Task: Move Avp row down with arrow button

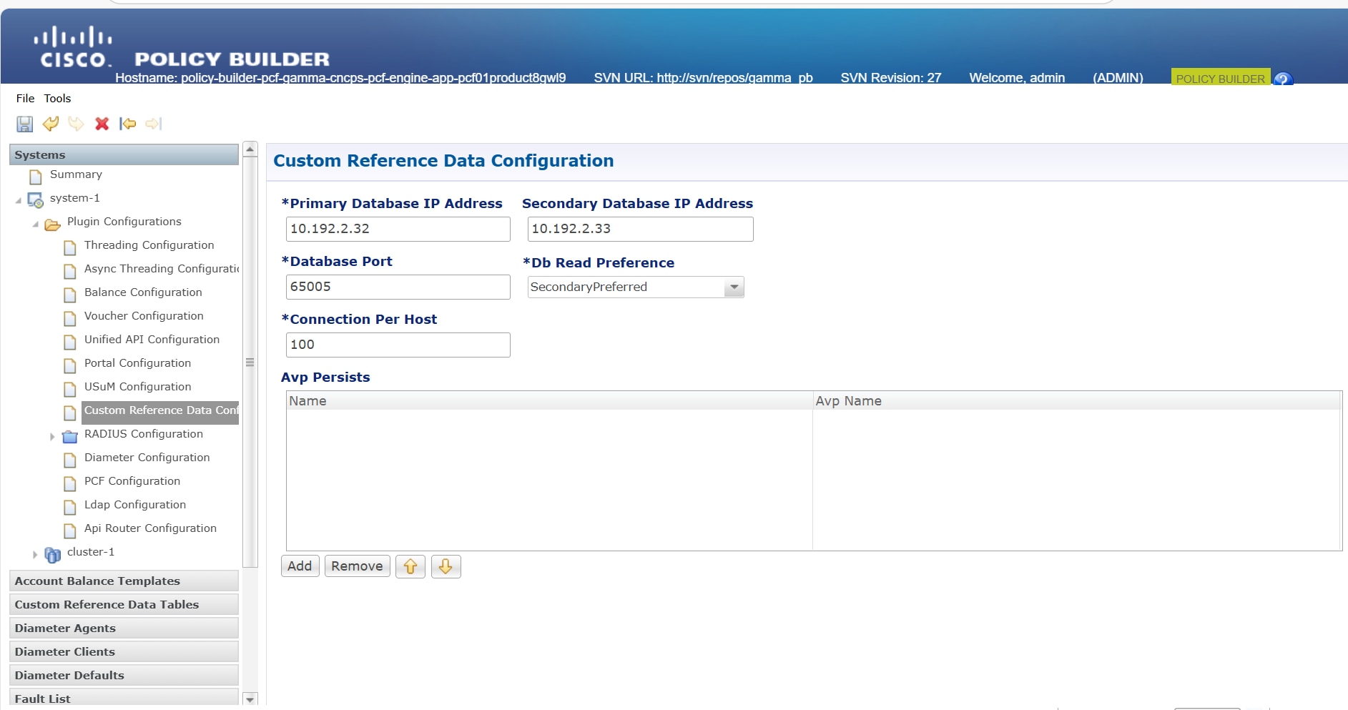Action: pyautogui.click(x=446, y=566)
